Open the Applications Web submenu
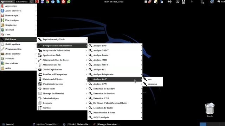 point(62,55)
